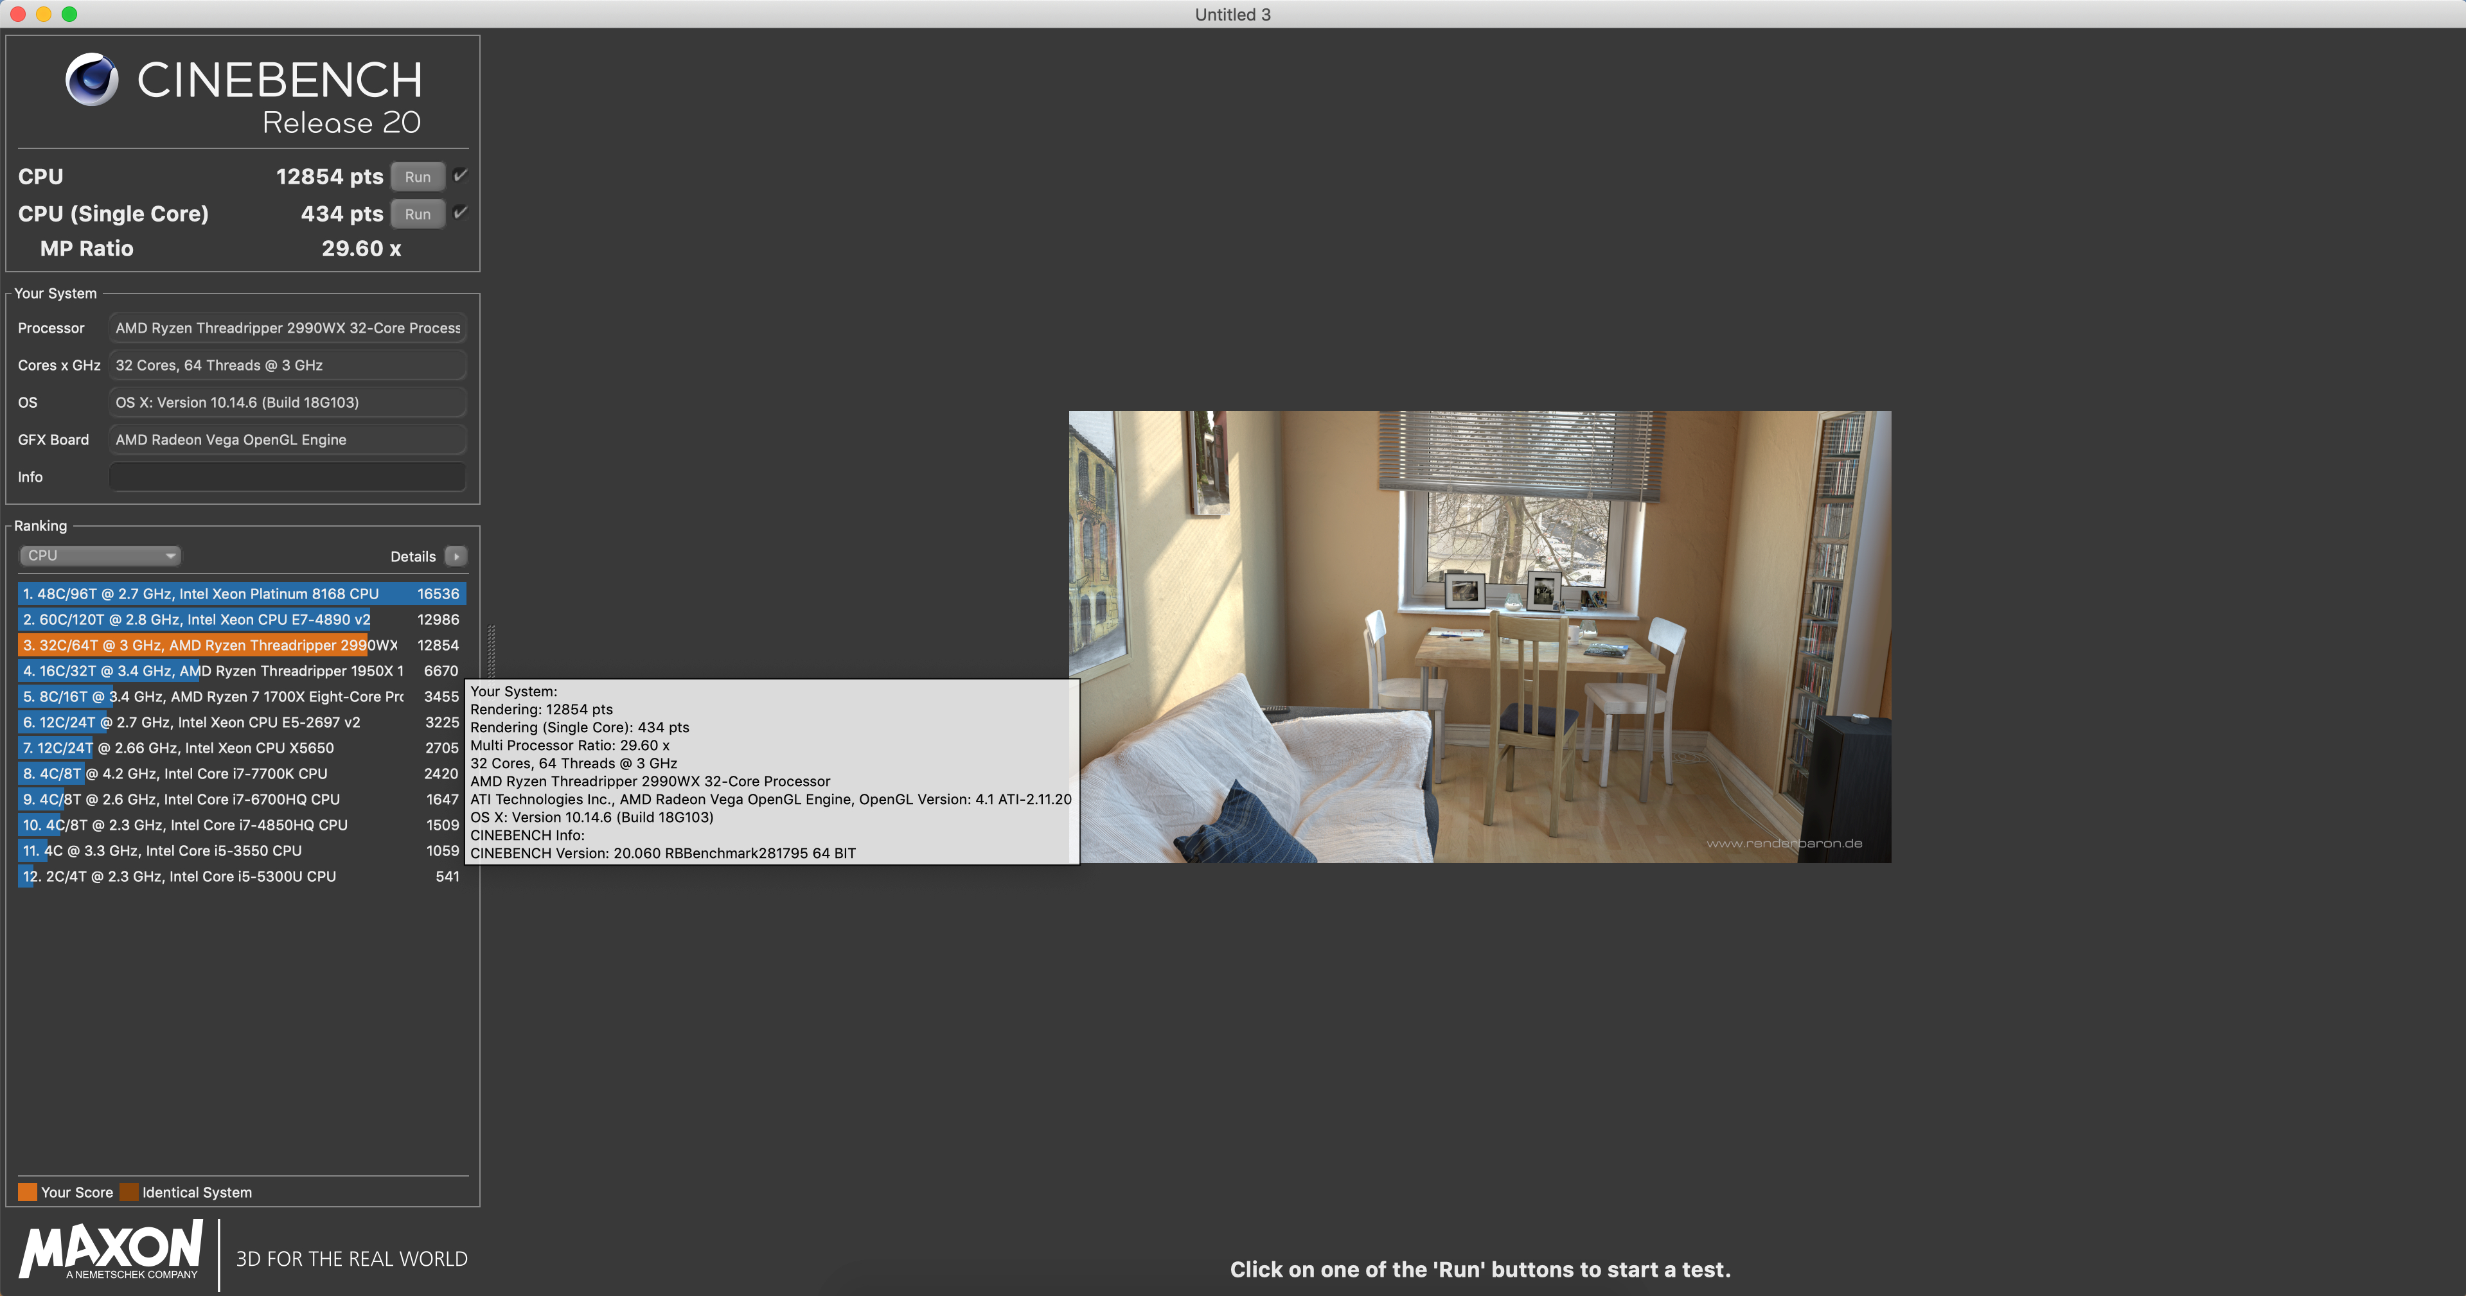This screenshot has height=1296, width=2466.
Task: Expand the ranking Details arrow
Action: pyautogui.click(x=457, y=556)
